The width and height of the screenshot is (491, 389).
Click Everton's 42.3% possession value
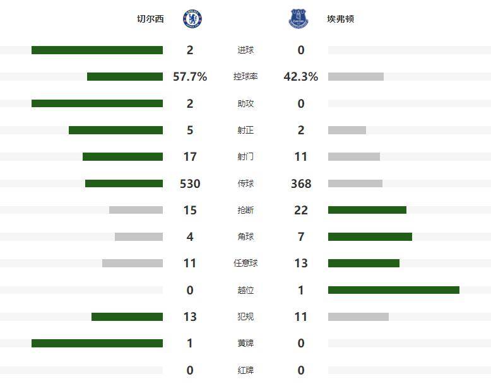pyautogui.click(x=301, y=77)
